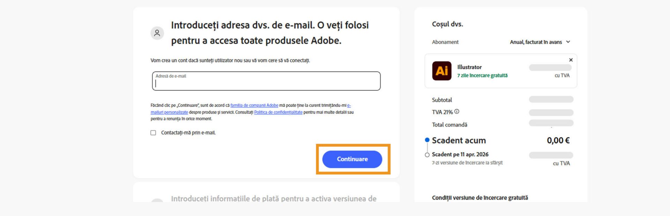The width and height of the screenshot is (670, 216).
Task: Open the "Anual, facturat în avans" dropdown
Action: pos(536,42)
